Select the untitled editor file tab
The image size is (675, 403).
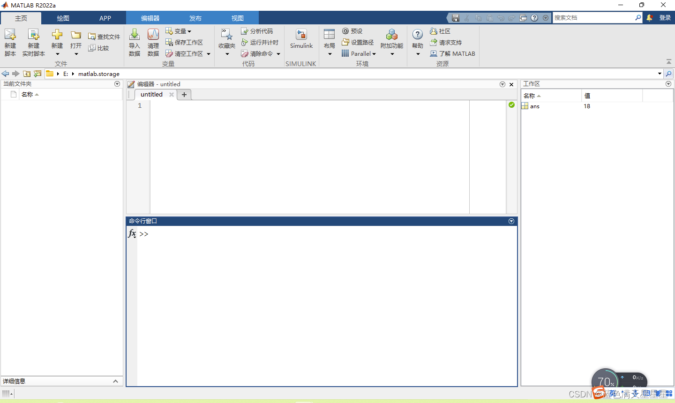(x=151, y=94)
